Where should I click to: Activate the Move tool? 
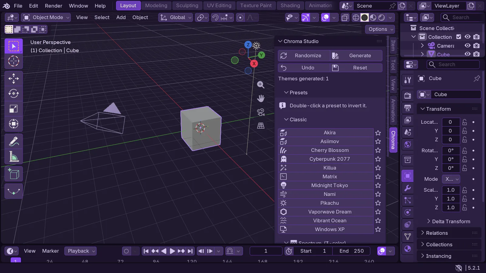[14, 79]
